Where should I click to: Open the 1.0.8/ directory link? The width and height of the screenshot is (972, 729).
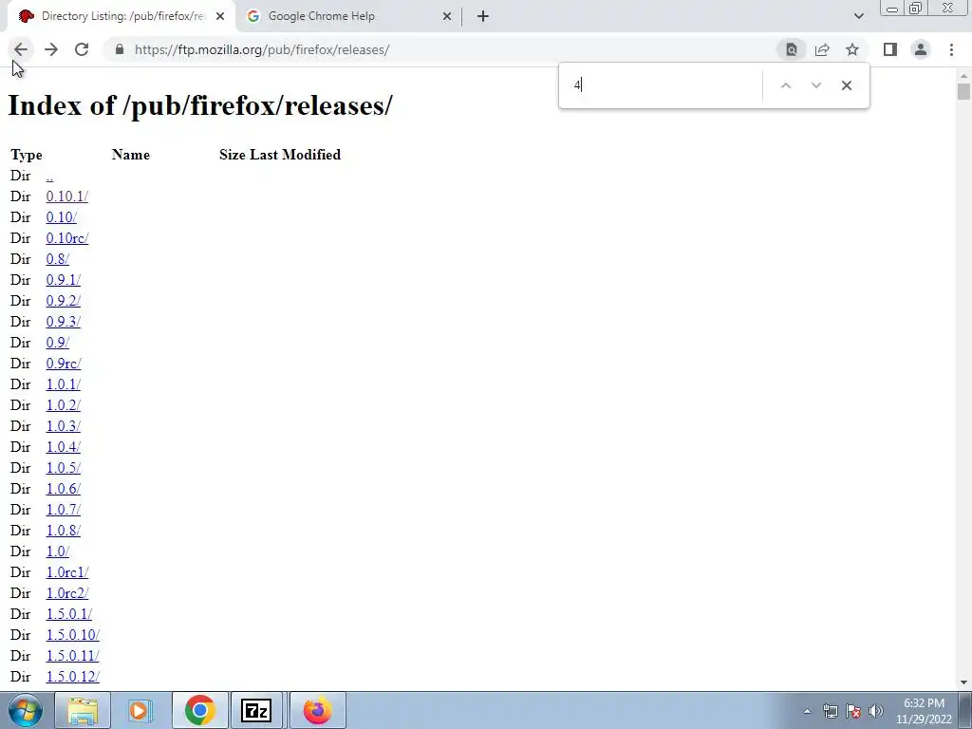tap(64, 531)
